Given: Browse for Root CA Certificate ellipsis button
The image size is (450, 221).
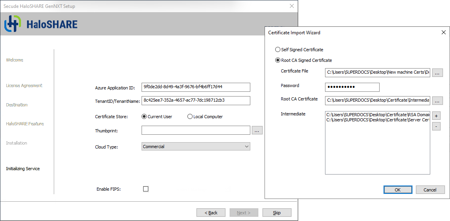Looking at the screenshot, I should (x=437, y=101).
